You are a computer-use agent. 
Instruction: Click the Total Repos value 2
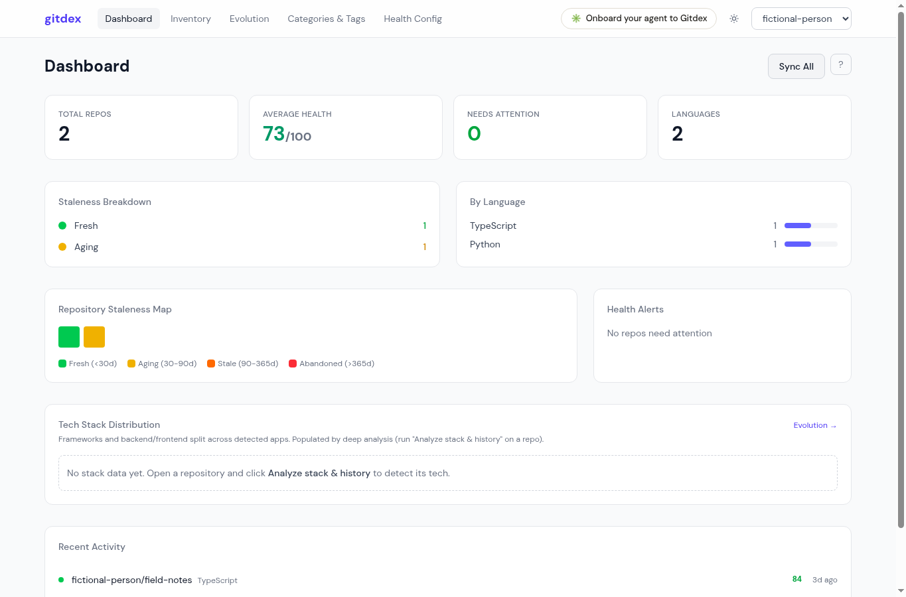(64, 134)
